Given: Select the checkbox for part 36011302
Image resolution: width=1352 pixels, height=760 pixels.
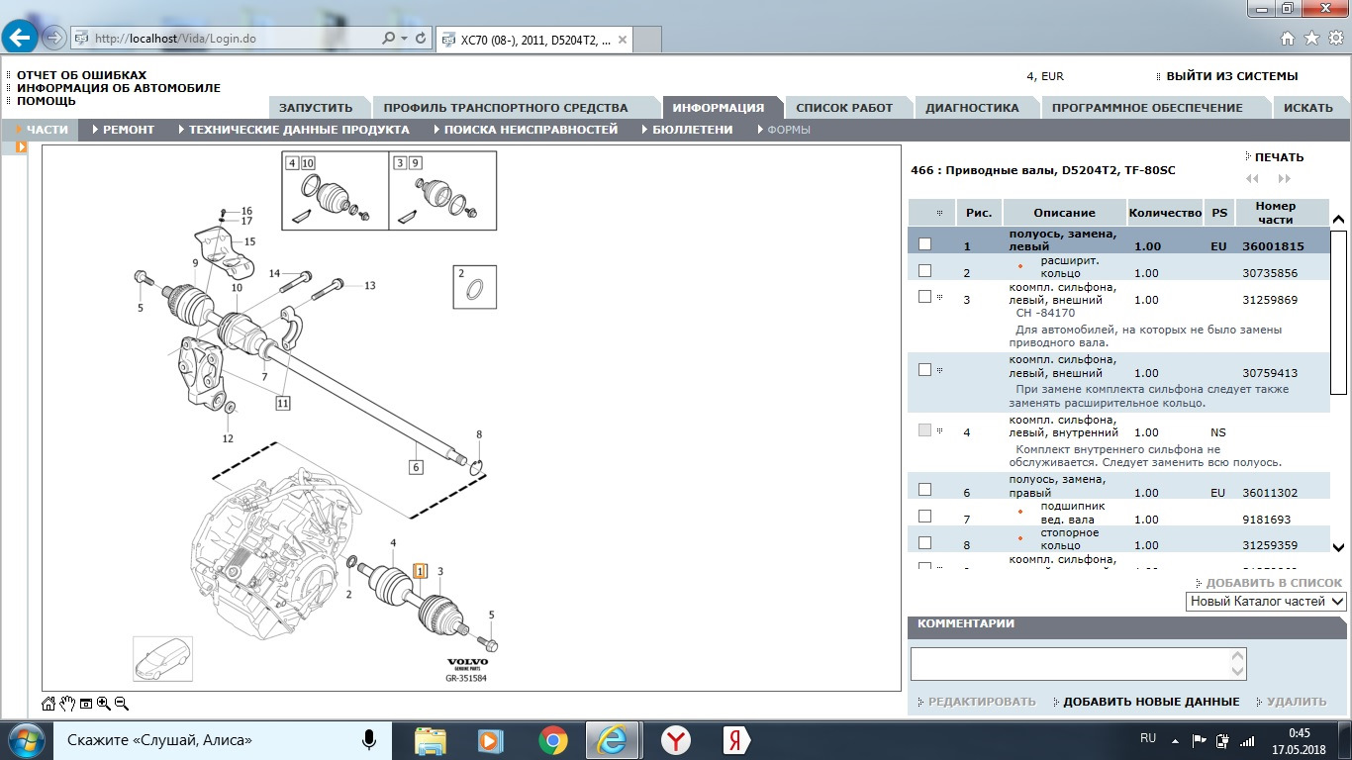Looking at the screenshot, I should [924, 490].
